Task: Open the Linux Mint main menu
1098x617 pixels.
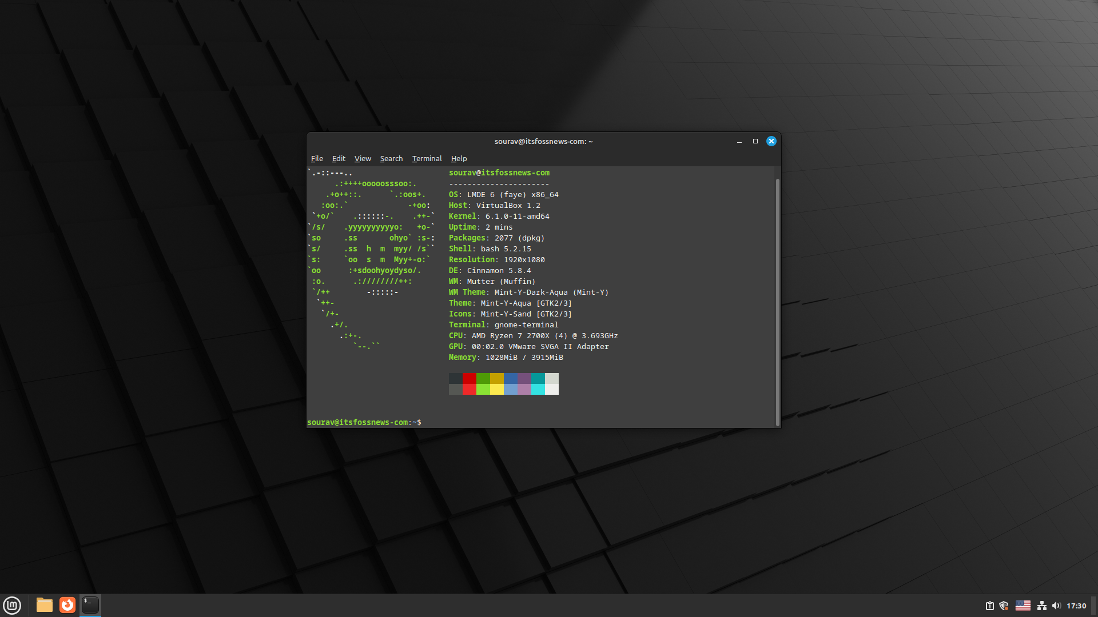Action: click(12, 605)
